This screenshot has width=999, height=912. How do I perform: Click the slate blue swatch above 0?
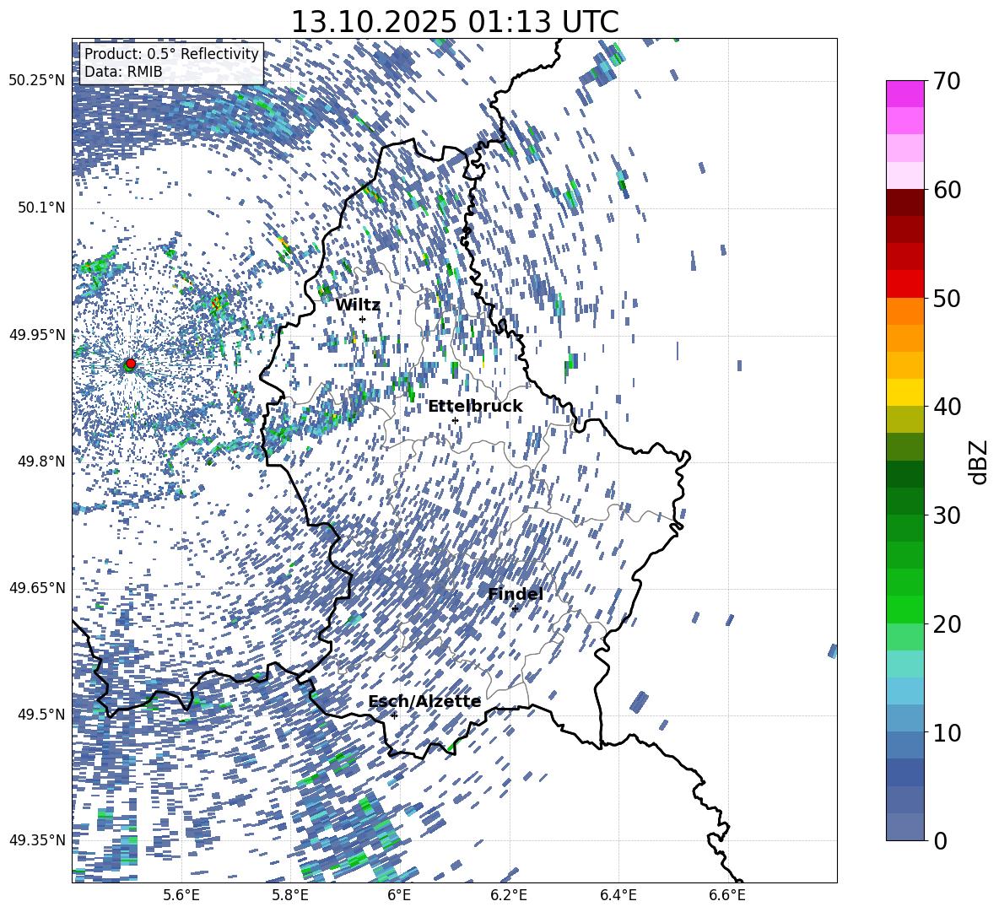point(905,827)
